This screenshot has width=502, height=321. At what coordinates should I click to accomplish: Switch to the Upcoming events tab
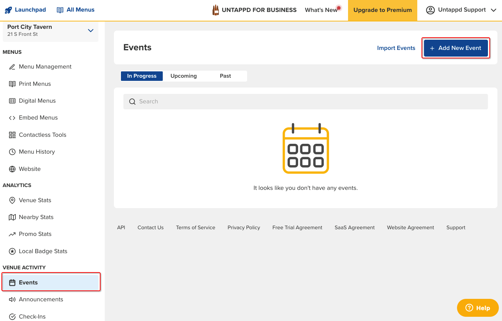184,76
